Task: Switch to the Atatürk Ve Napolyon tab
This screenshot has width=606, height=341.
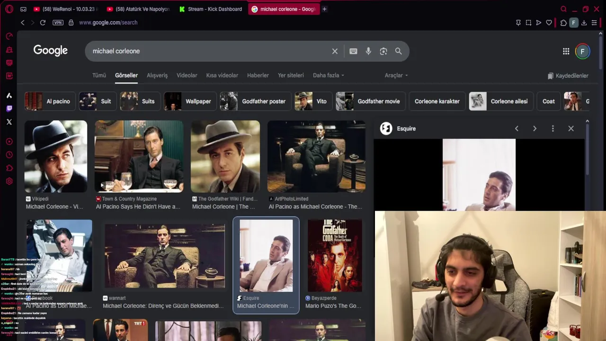Action: coord(138,9)
